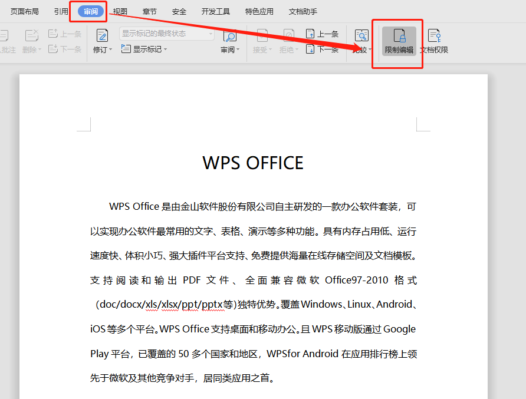Screen dimensions: 526x399
Task: Go to the 章节 tab
Action: 150,12
